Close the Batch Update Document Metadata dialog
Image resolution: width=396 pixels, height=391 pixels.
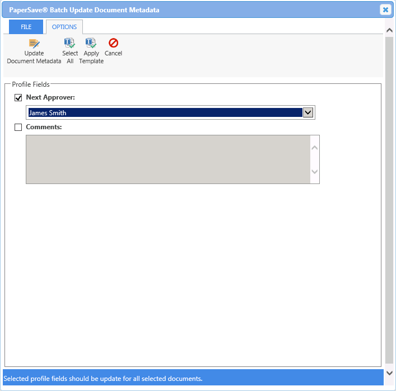[x=385, y=10]
